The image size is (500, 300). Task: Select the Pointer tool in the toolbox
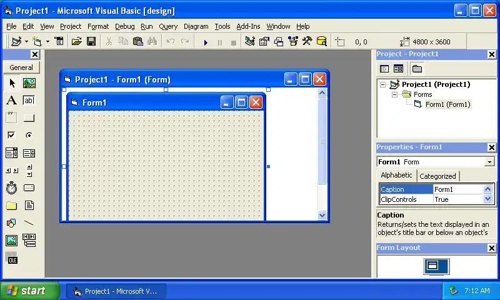(x=12, y=83)
